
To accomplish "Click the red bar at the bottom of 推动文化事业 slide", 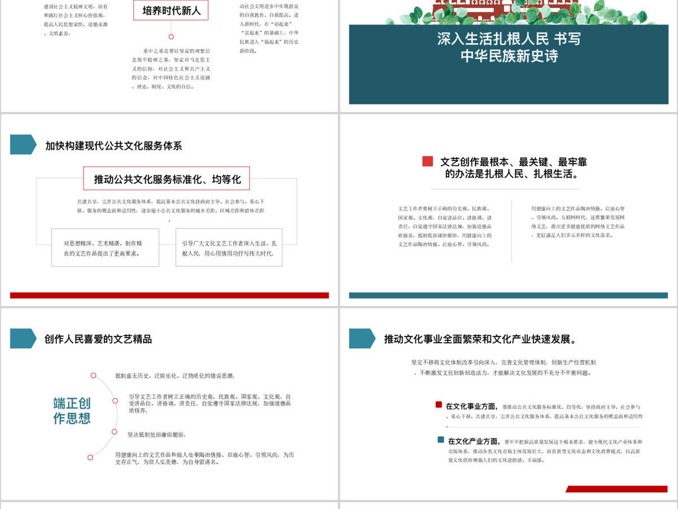I will point(616,489).
